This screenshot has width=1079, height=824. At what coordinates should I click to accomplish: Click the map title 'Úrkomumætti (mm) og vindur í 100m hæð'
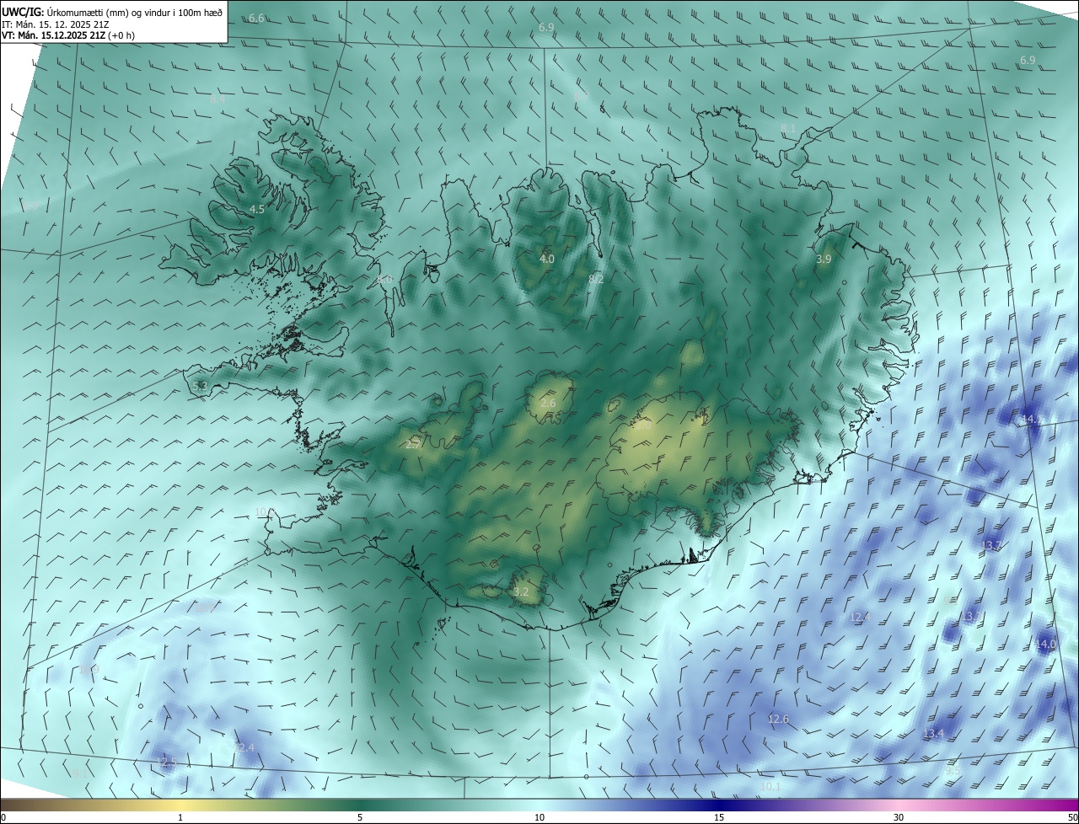(136, 13)
